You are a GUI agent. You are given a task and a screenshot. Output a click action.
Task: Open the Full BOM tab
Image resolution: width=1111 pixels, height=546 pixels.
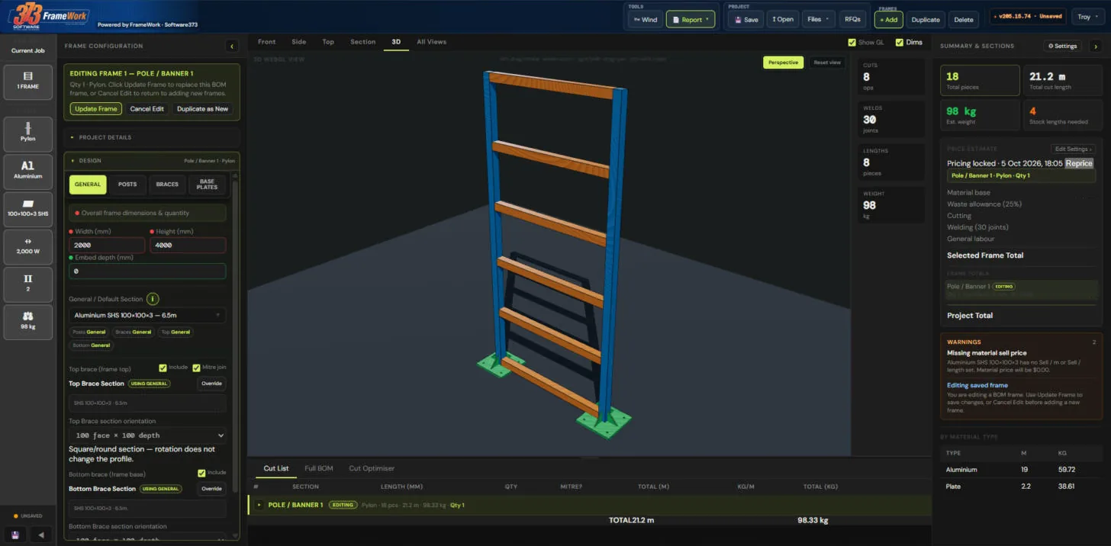(x=318, y=468)
